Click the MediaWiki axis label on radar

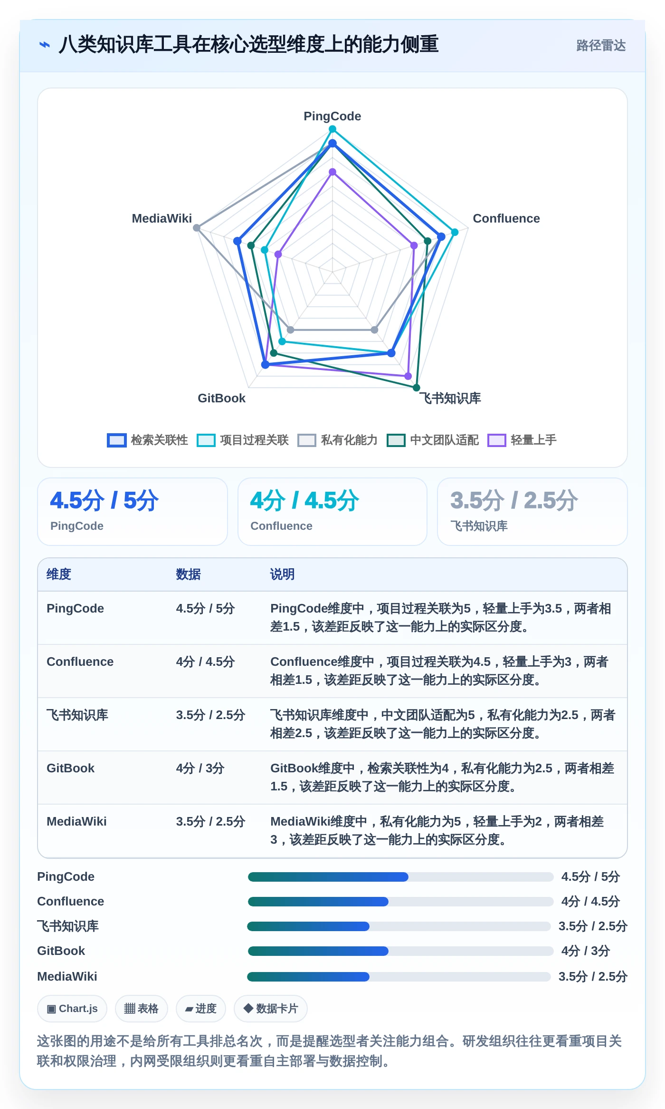[162, 218]
